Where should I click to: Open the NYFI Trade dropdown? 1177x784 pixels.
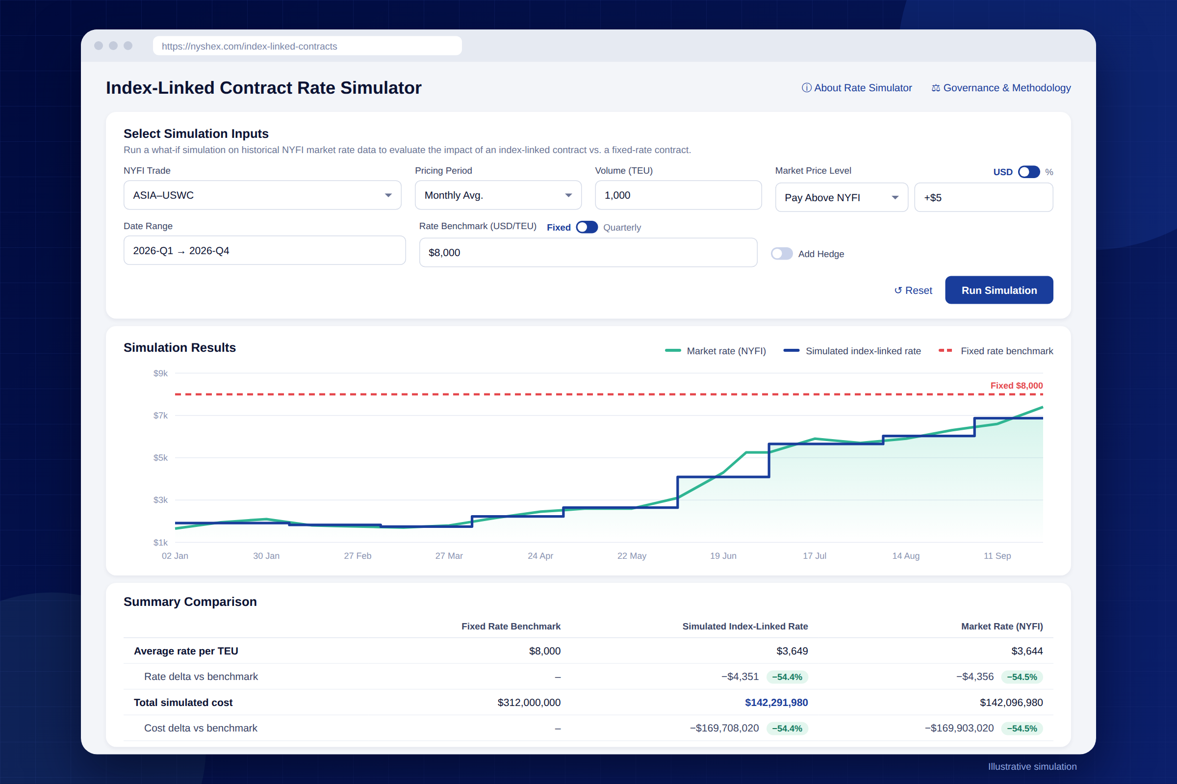tap(262, 195)
